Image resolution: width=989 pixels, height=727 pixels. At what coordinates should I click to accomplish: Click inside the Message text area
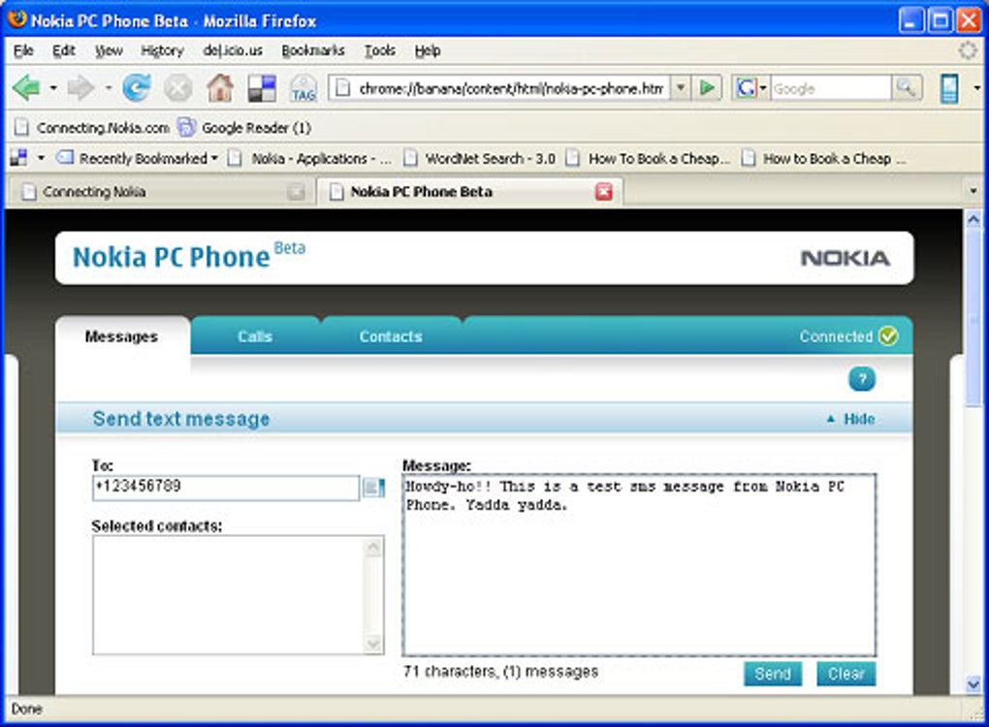click(x=639, y=565)
